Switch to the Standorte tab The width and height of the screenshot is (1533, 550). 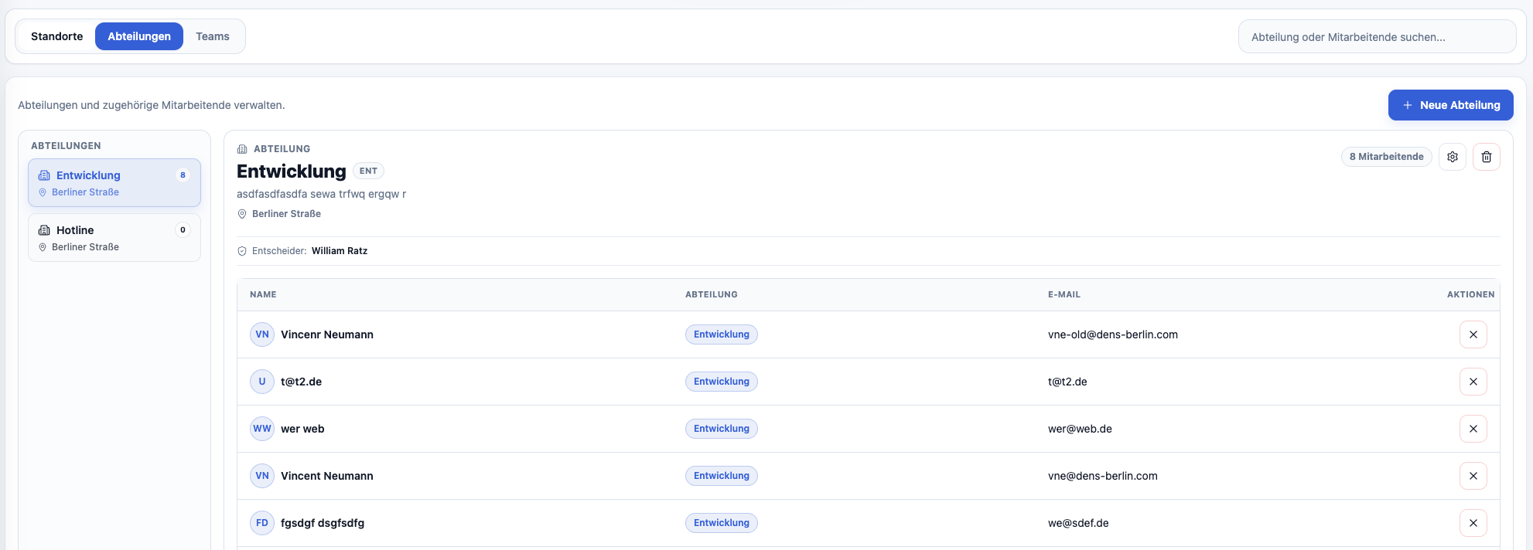click(57, 36)
